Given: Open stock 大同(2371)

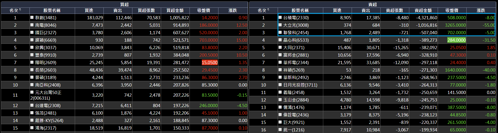Looking at the screenshot, I should tap(294, 48).
